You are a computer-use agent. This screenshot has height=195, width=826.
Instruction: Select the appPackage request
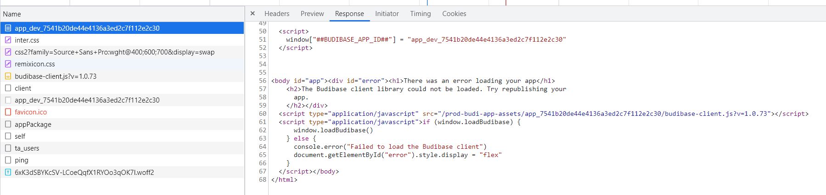pyautogui.click(x=122, y=124)
